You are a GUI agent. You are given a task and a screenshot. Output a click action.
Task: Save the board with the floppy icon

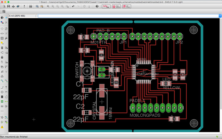tap(9, 6)
